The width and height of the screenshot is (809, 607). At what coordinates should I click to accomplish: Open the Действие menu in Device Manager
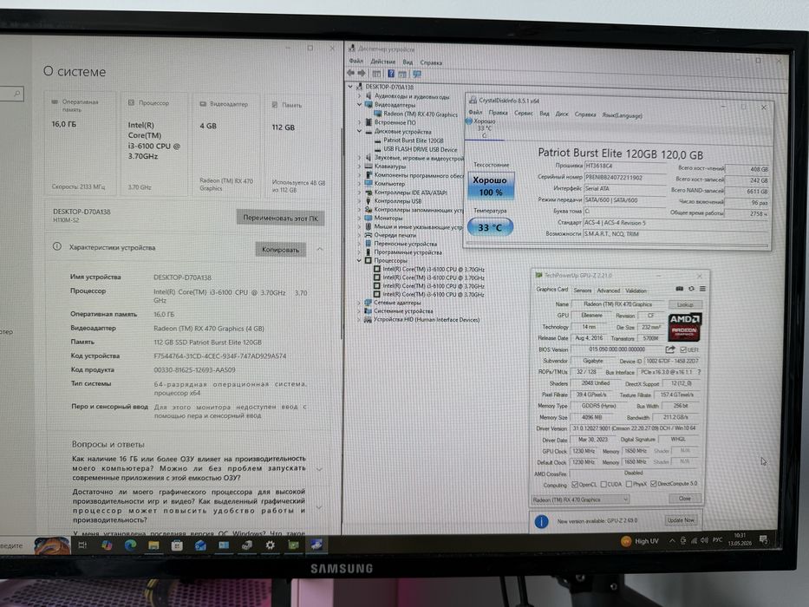coord(383,62)
